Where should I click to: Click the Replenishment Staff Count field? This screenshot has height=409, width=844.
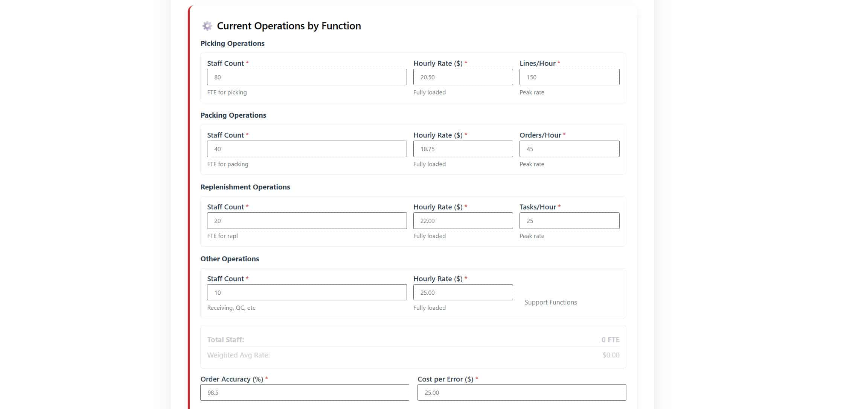click(306, 221)
